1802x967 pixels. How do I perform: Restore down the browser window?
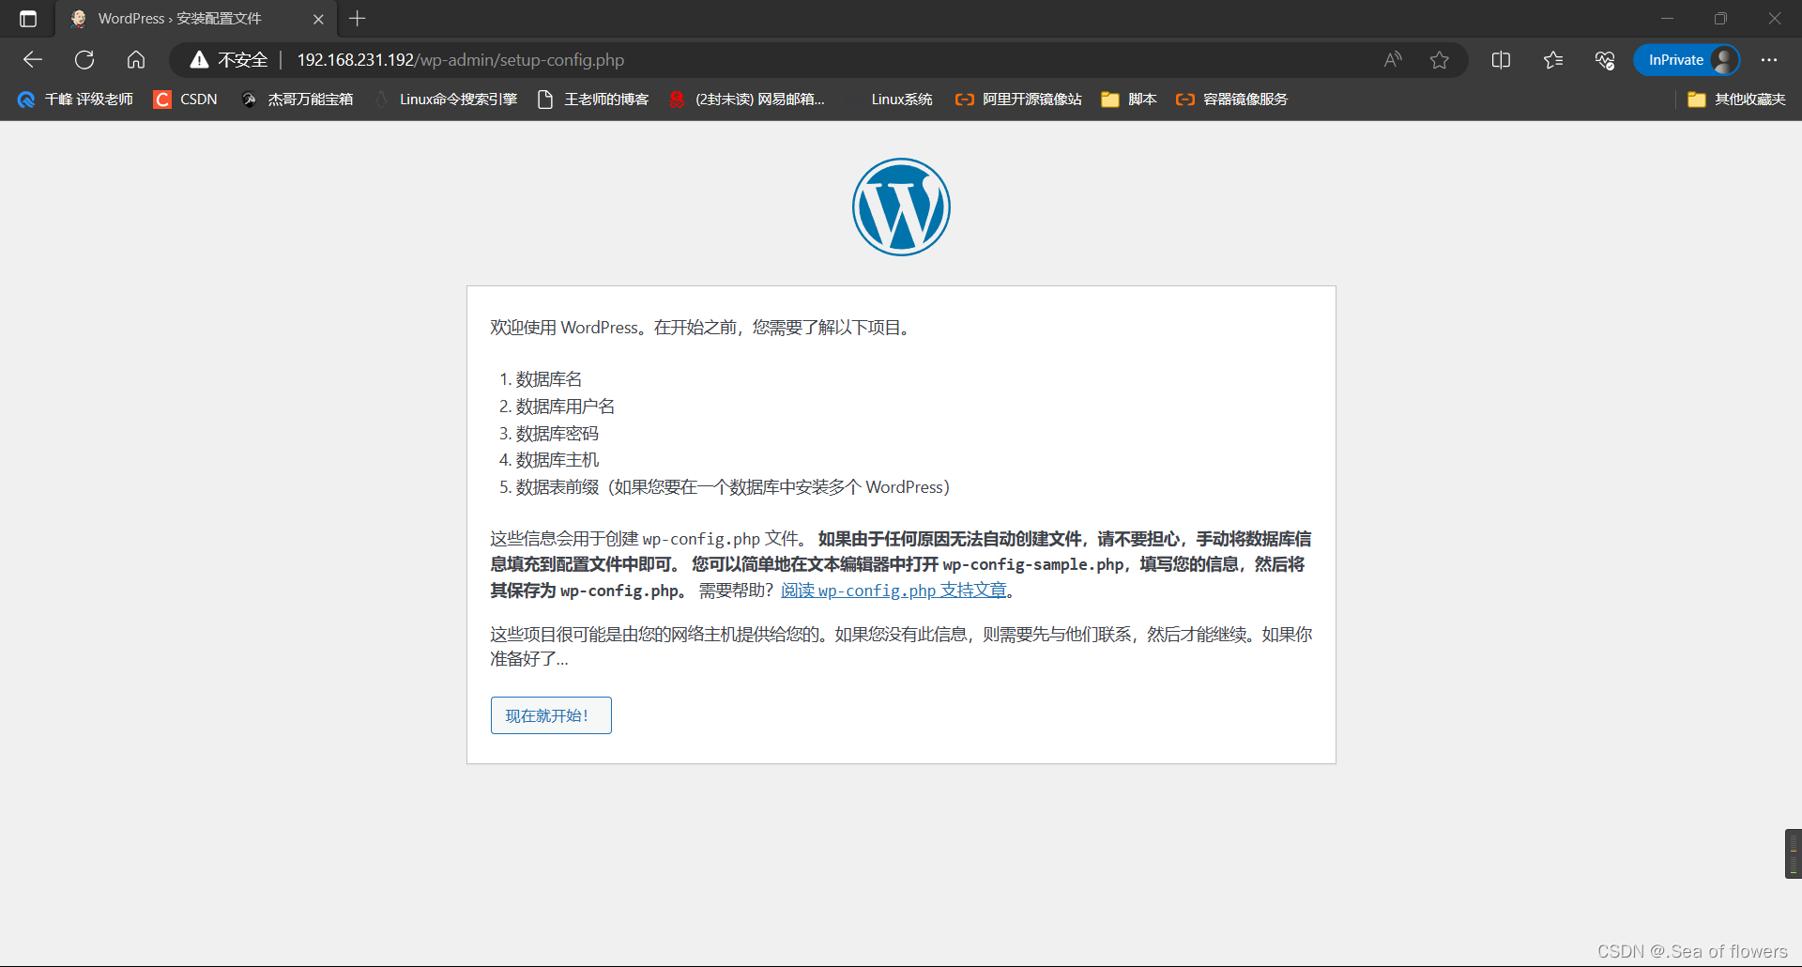pos(1720,19)
